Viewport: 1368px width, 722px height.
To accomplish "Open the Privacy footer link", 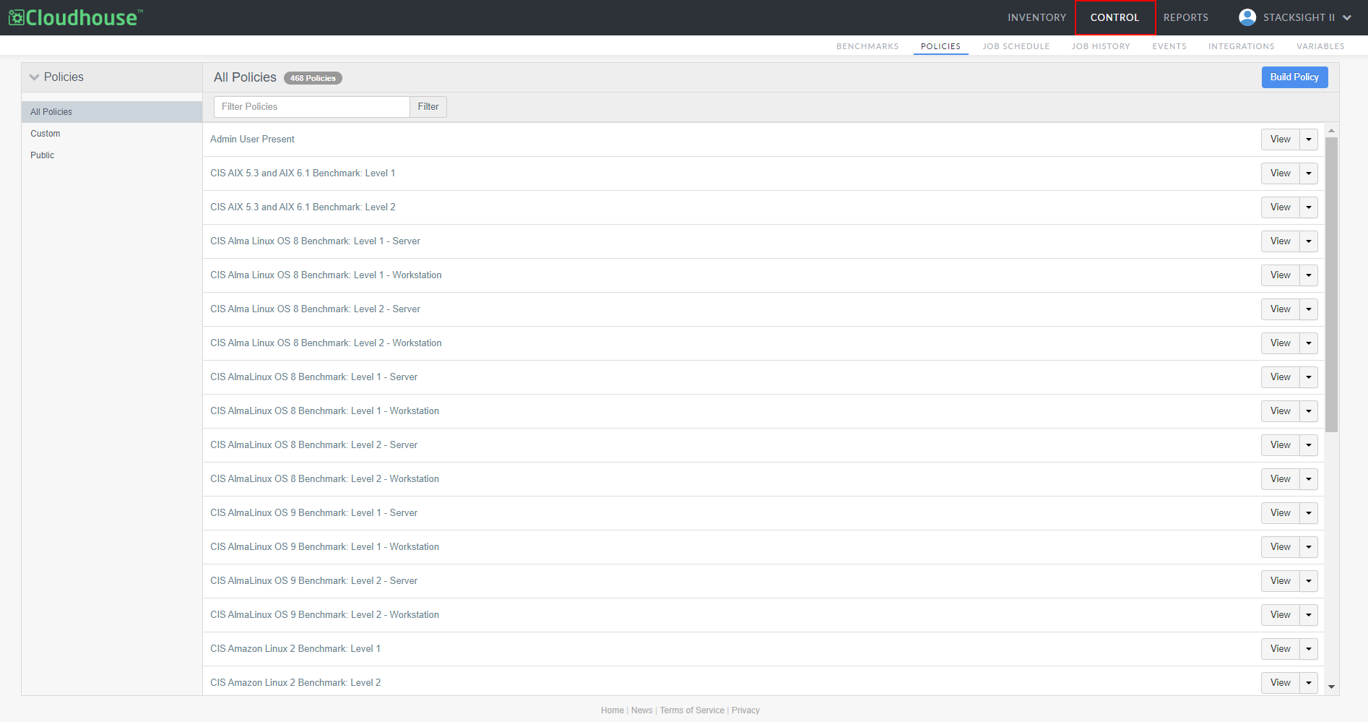I will point(745,710).
